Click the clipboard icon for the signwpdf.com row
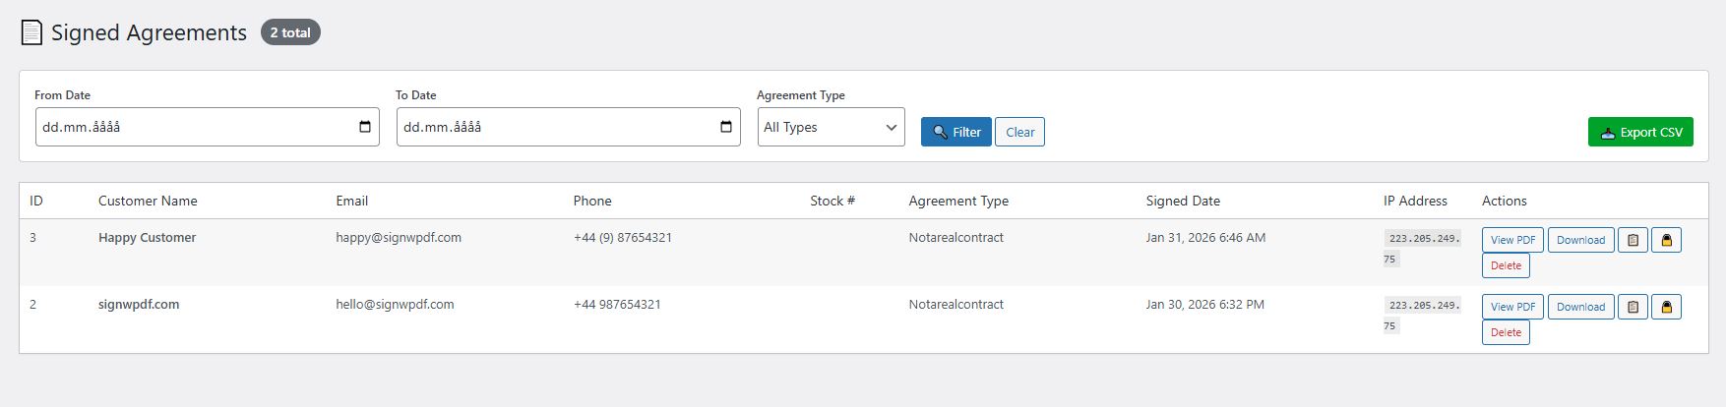The image size is (1726, 407). coord(1633,307)
